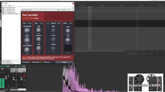Open the Default preset selector in Chow plugin

click(x=64, y=62)
